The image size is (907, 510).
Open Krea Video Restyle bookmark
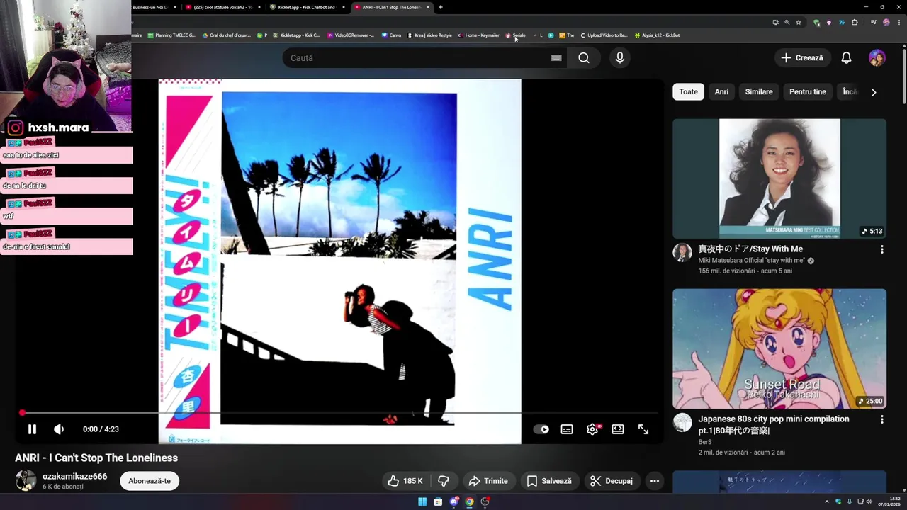tap(429, 35)
